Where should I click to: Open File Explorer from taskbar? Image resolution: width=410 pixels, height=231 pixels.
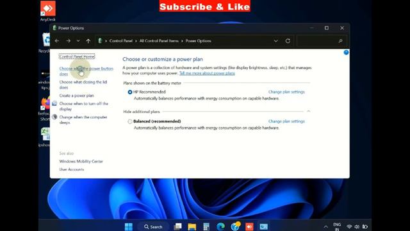(x=192, y=227)
